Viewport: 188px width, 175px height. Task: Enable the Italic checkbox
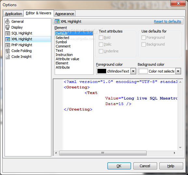click(x=101, y=44)
